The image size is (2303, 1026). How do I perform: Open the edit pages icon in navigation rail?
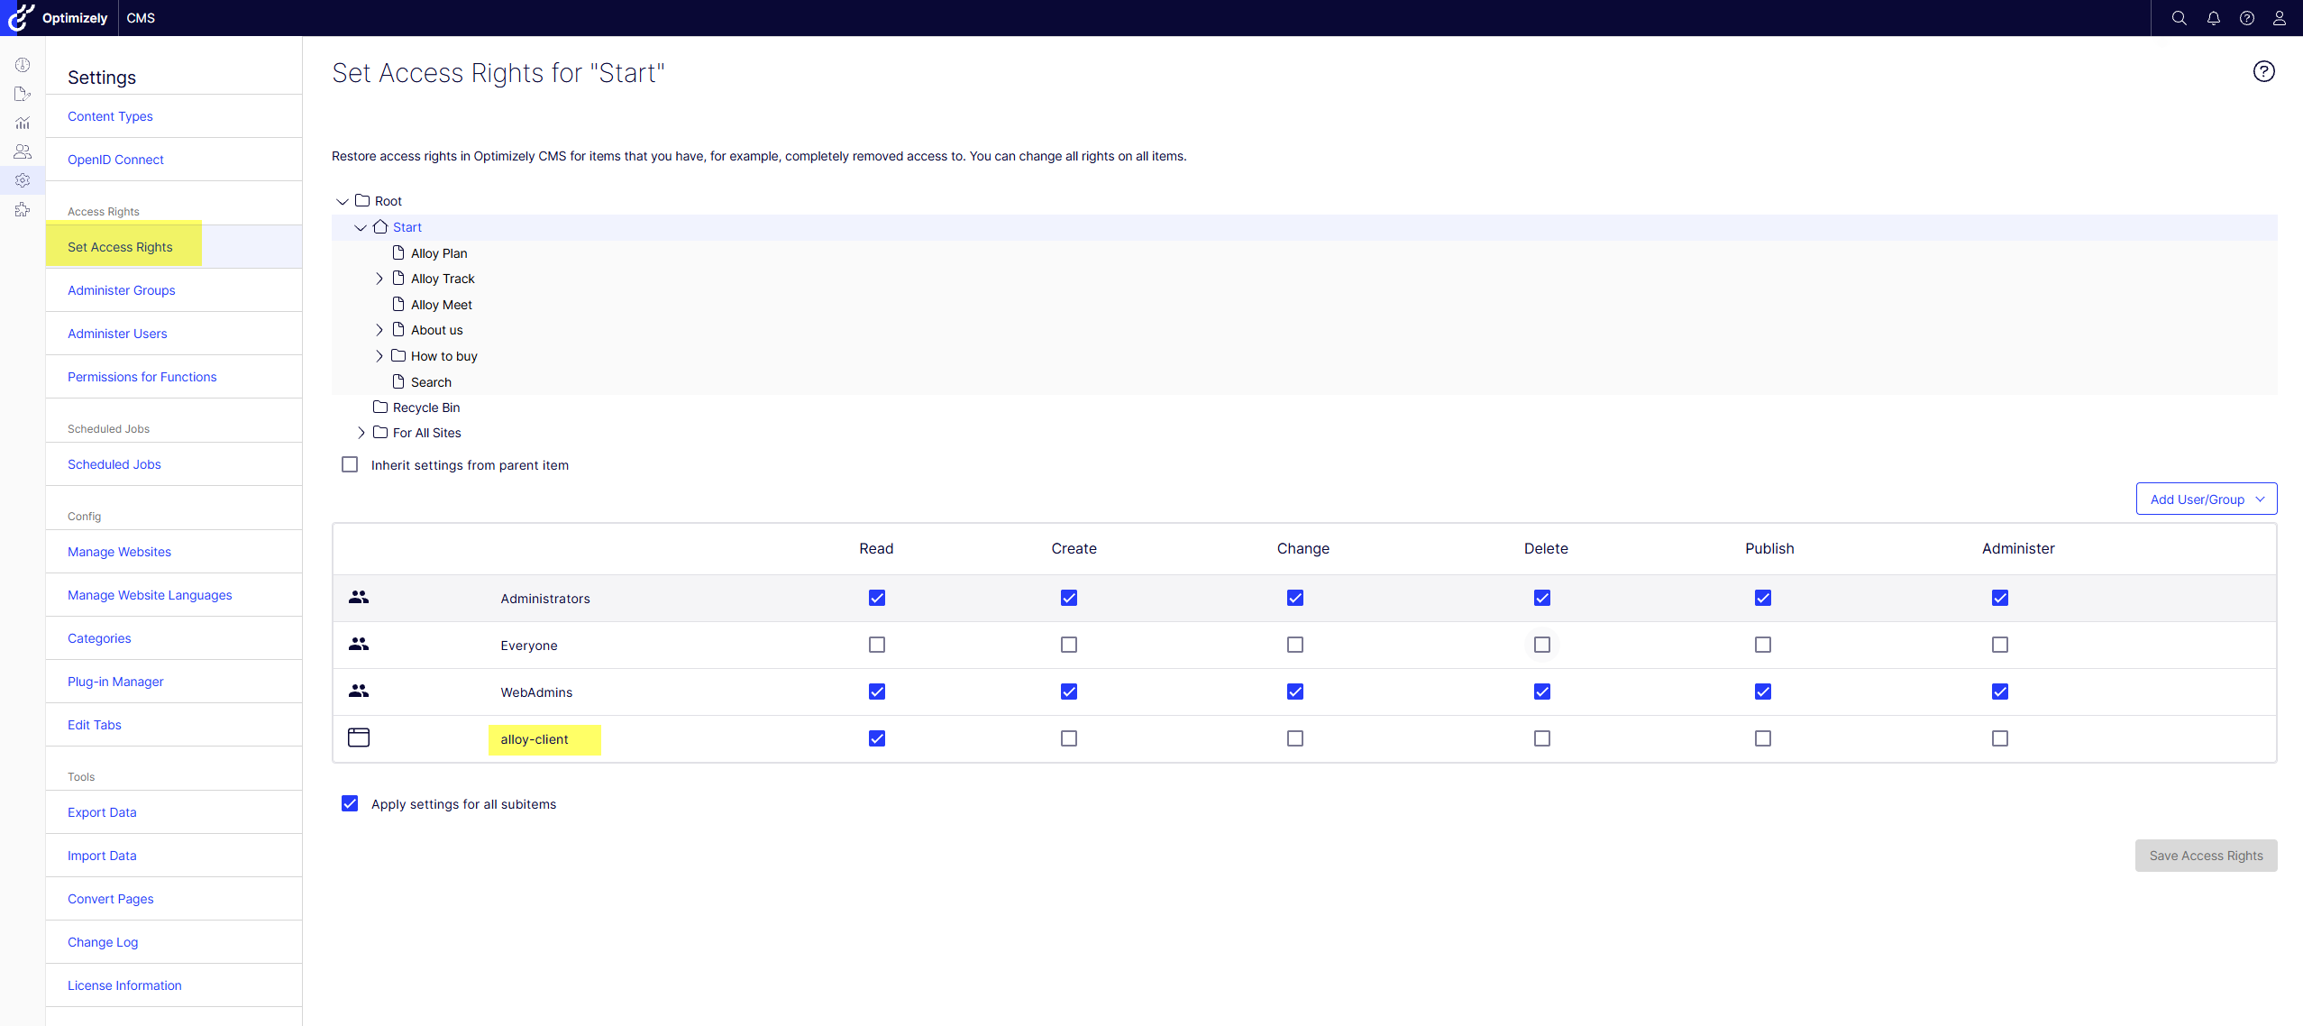tap(23, 94)
